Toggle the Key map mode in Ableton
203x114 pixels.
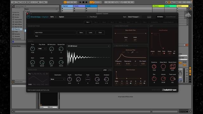(x=172, y=2)
